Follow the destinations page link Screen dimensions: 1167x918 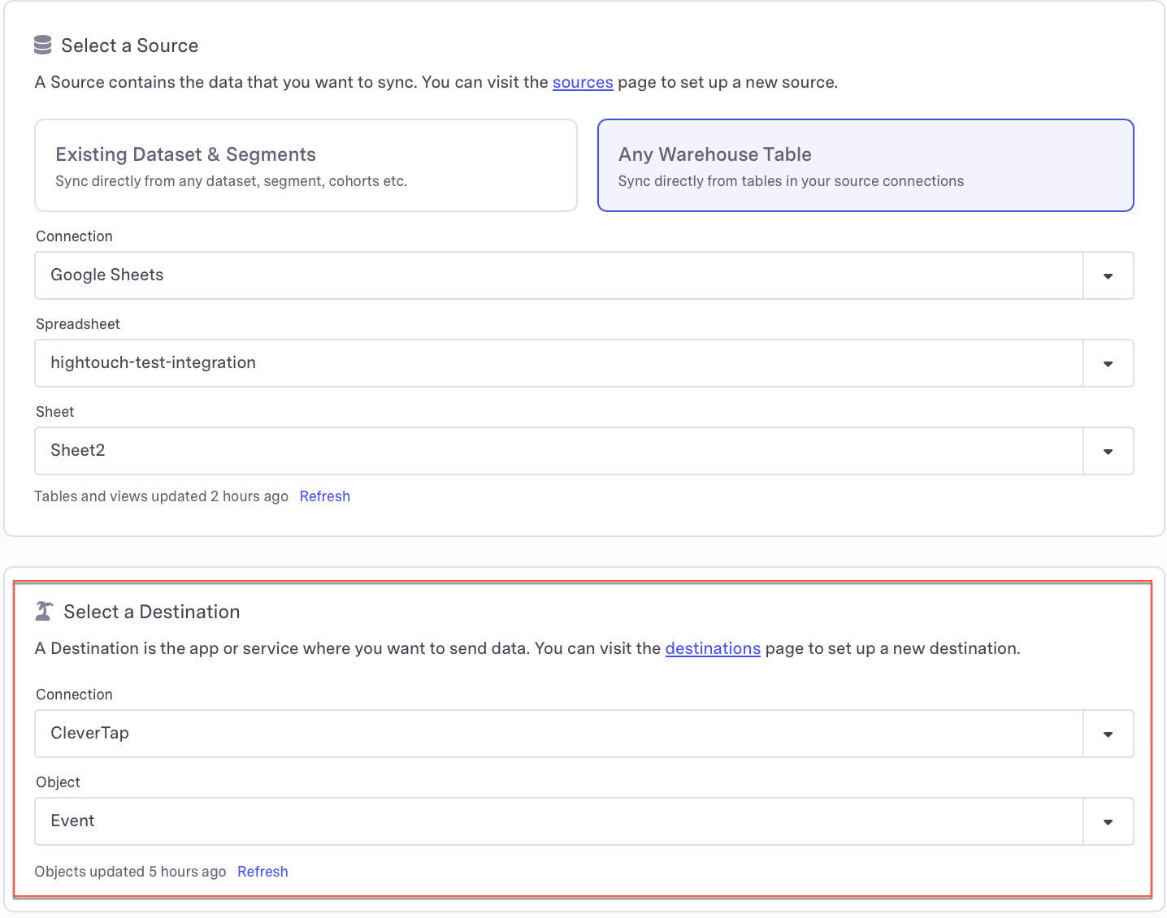[x=713, y=648]
